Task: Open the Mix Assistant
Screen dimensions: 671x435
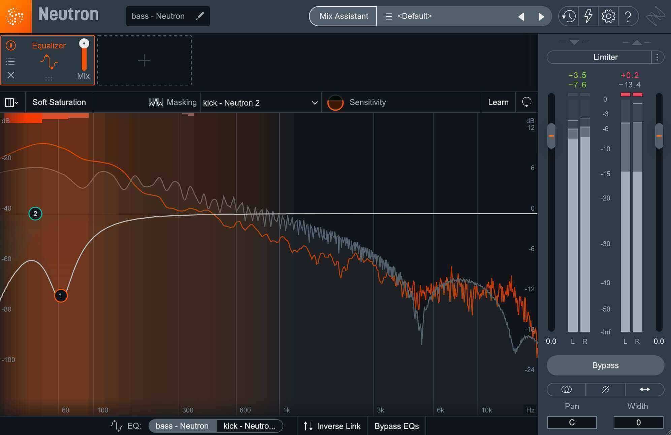Action: coord(343,16)
